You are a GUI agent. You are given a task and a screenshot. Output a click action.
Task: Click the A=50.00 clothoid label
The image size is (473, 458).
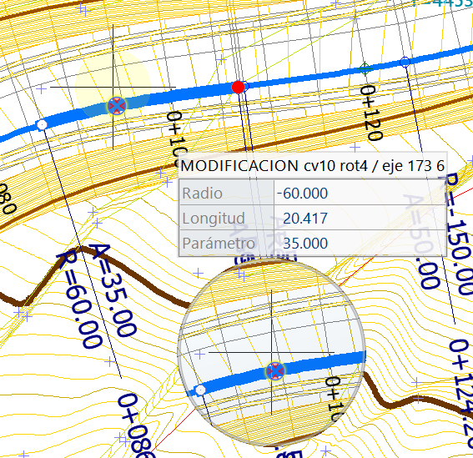point(421,241)
